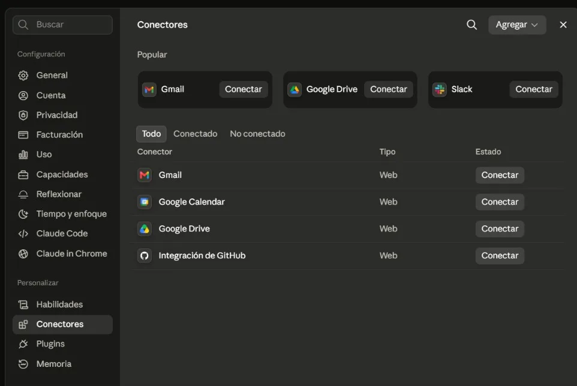Click the Cuenta person icon
Image resolution: width=577 pixels, height=386 pixels.
[x=23, y=95]
